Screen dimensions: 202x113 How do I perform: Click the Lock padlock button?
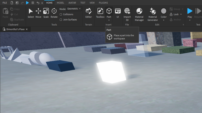point(174,14)
